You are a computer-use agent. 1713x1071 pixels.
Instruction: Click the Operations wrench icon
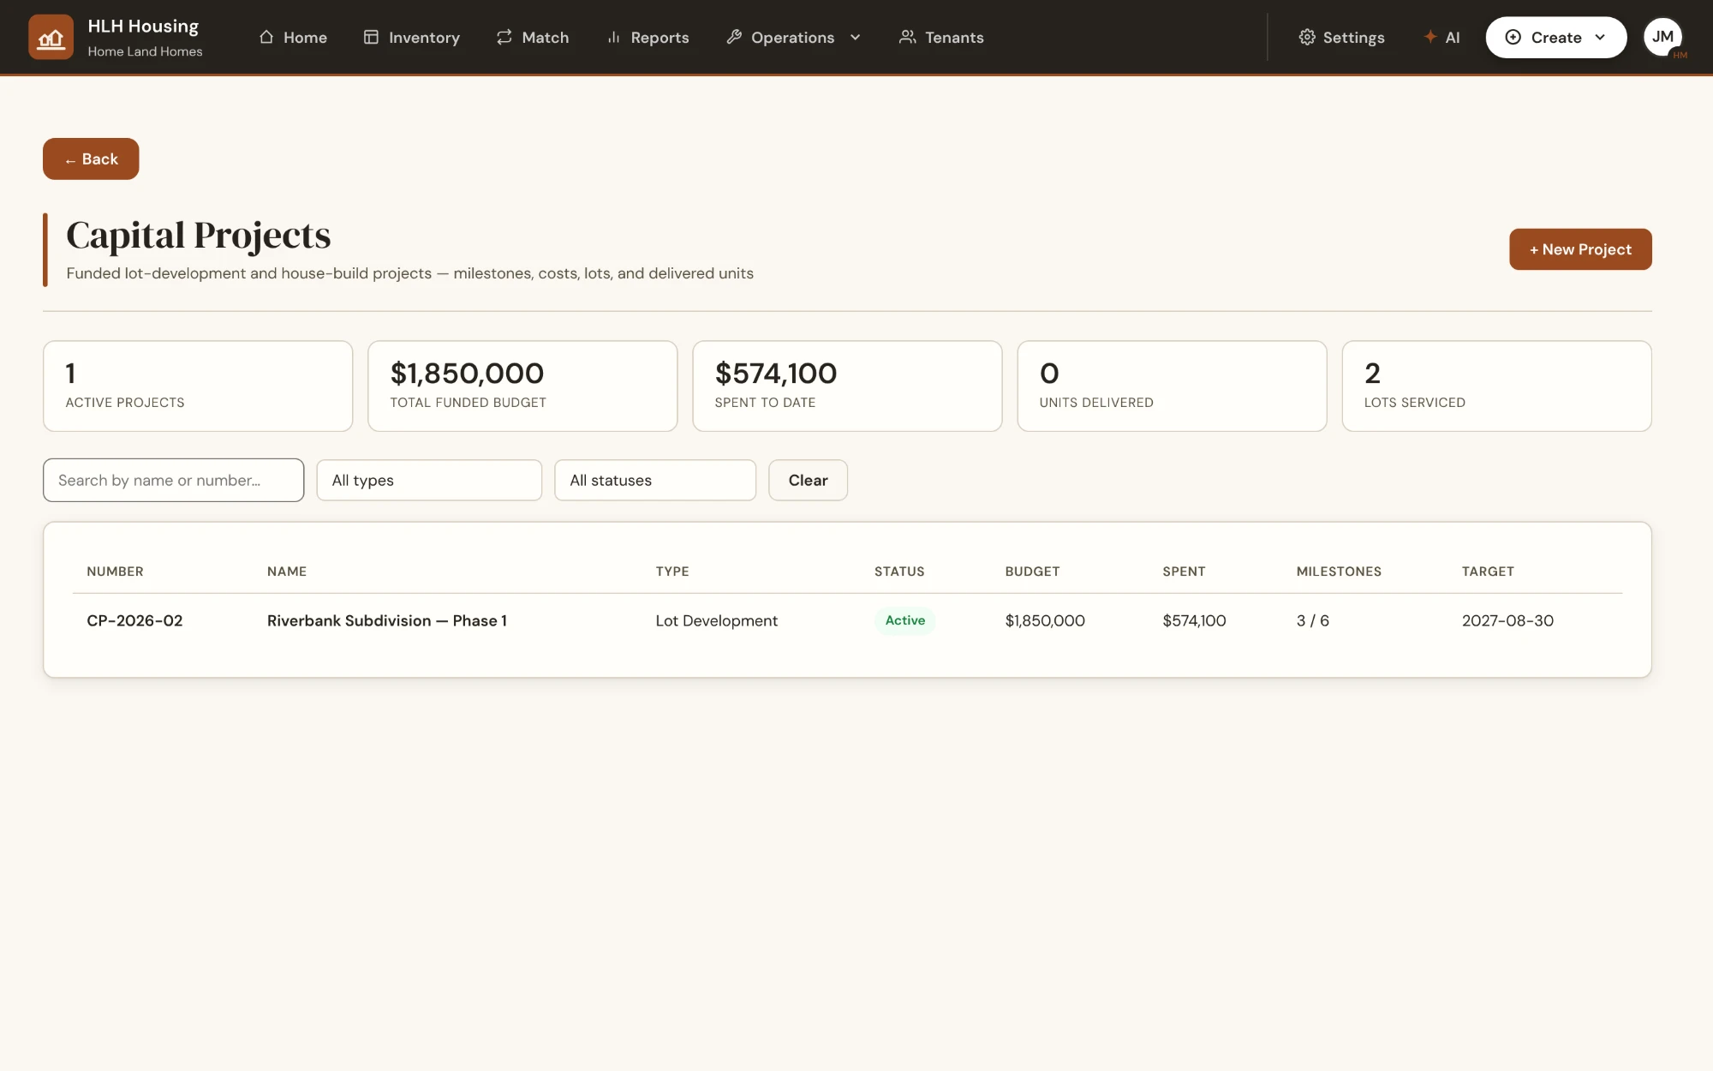[x=734, y=37]
